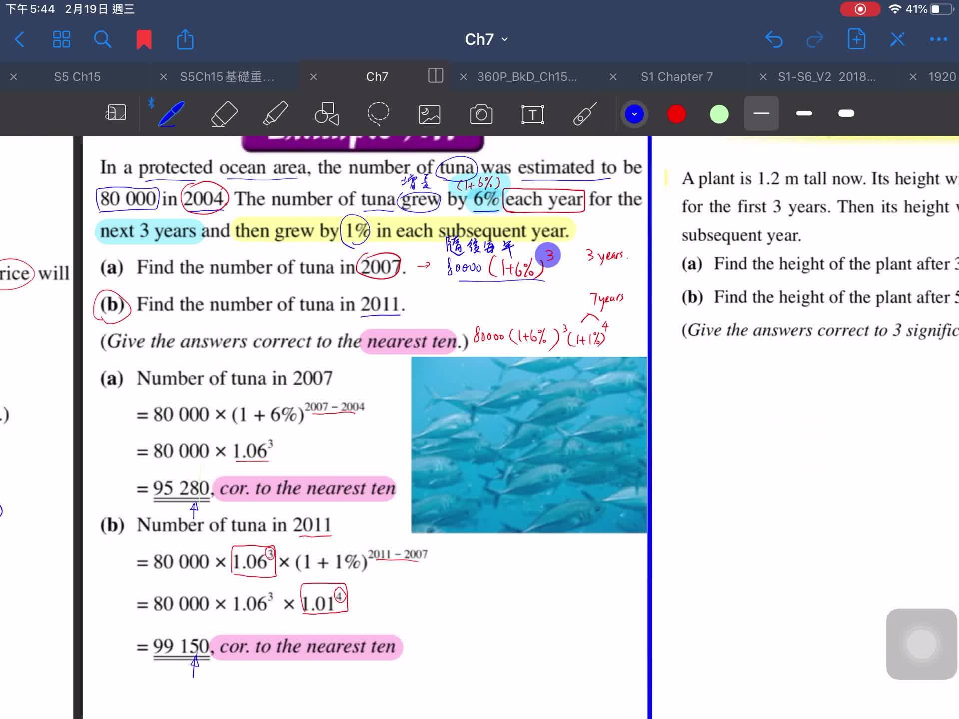Open the share and export menu
Viewport: 959px width, 719px height.
(x=185, y=39)
